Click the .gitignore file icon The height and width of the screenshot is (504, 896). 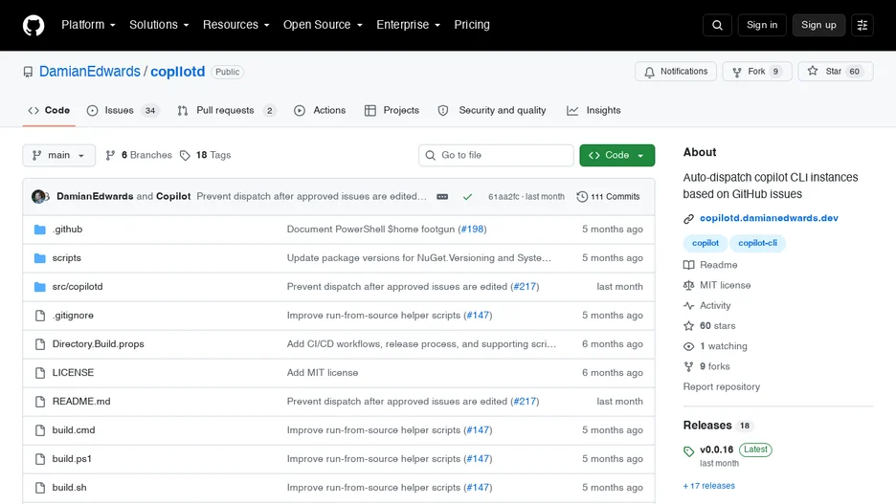point(40,316)
